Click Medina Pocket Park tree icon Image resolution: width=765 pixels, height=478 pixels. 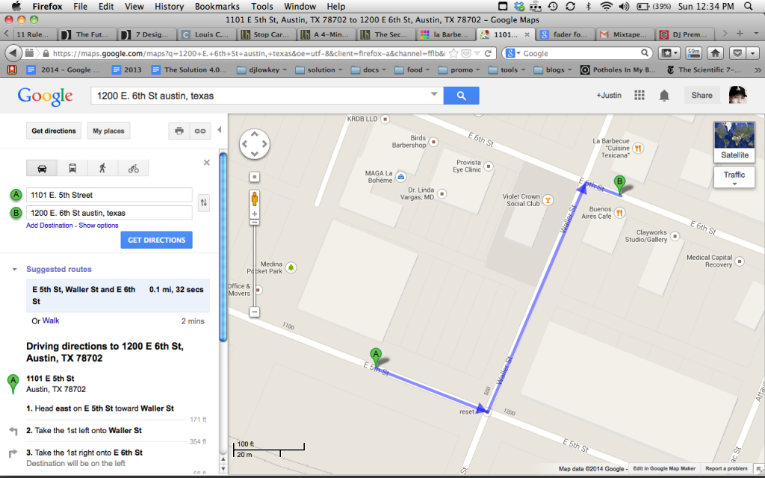tap(291, 267)
